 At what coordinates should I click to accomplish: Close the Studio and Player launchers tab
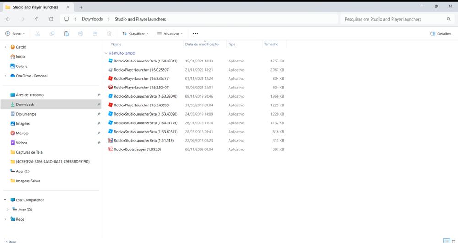[x=67, y=7]
